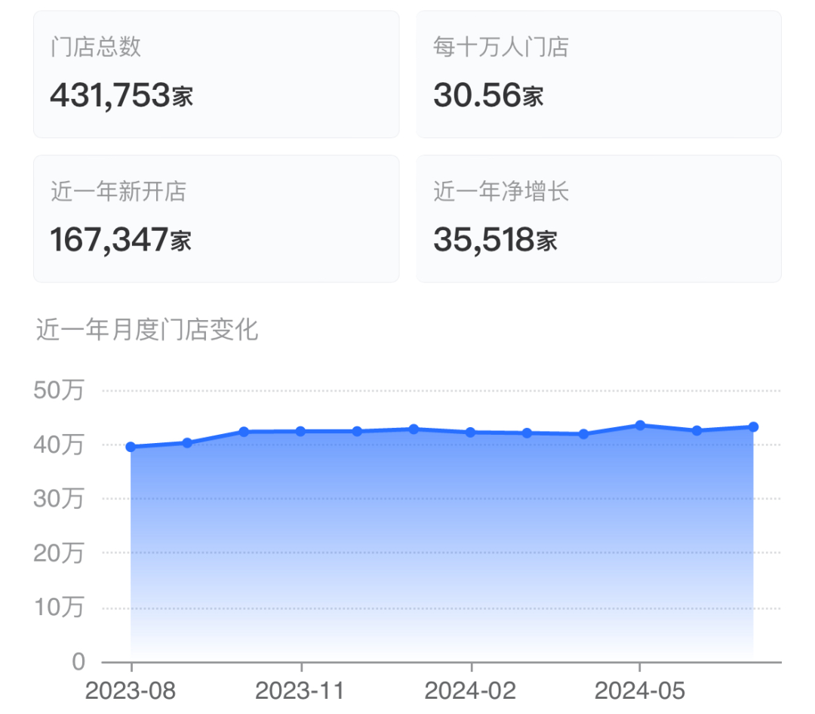Click the second-to-last data point on the line
815x714 pixels.
(697, 430)
